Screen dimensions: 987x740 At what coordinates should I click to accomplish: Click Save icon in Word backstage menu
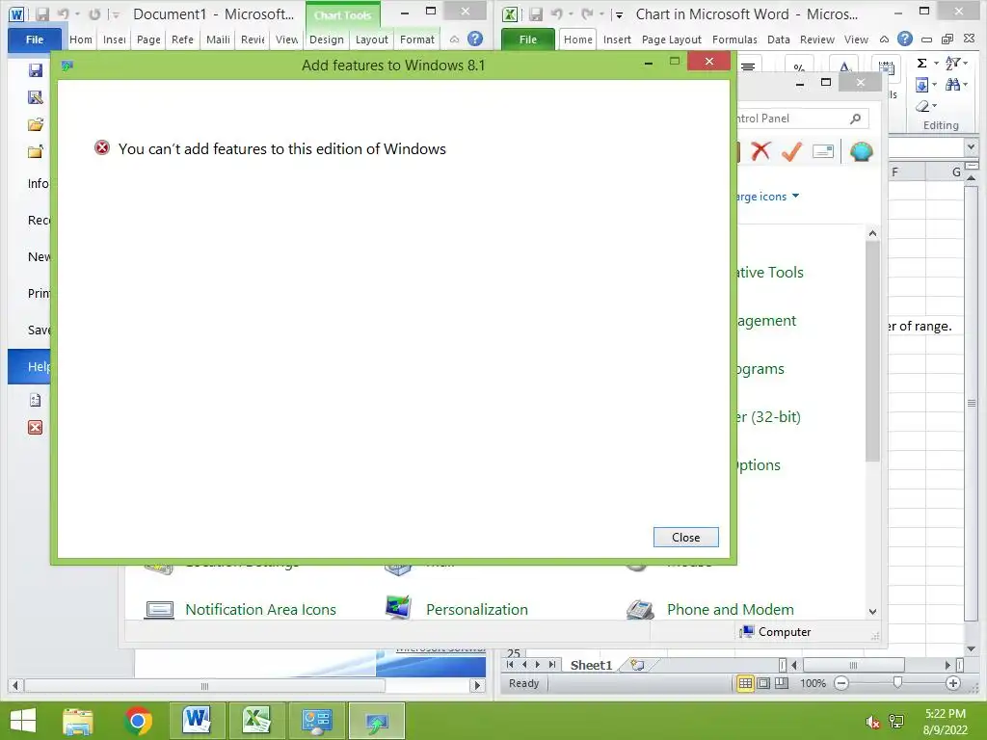click(x=36, y=69)
